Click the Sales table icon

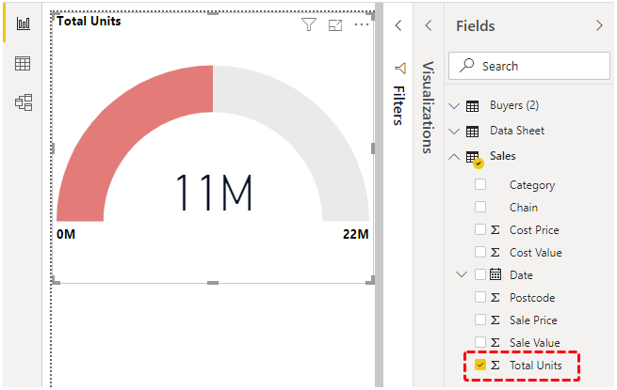pos(473,157)
